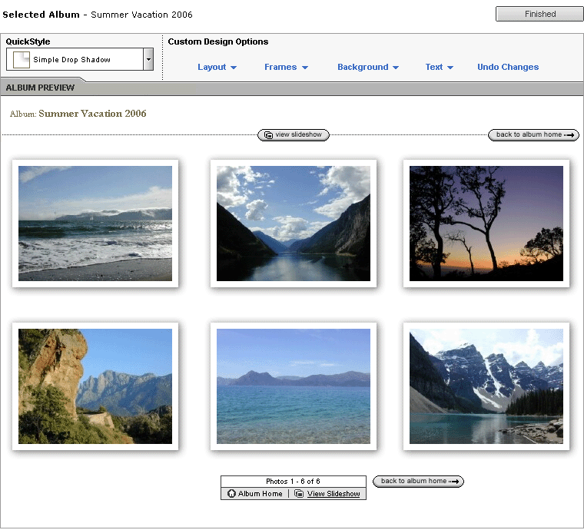The height and width of the screenshot is (530, 584).
Task: Click the View Slideshow link at bottom
Action: (333, 494)
